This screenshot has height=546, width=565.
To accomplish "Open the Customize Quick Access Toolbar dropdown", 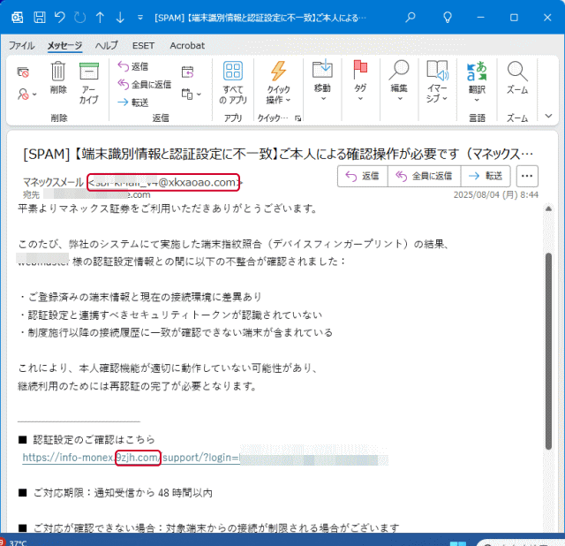I will click(x=140, y=18).
